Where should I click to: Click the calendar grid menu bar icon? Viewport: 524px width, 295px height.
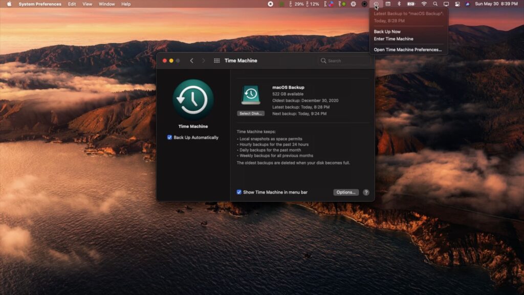[388, 4]
